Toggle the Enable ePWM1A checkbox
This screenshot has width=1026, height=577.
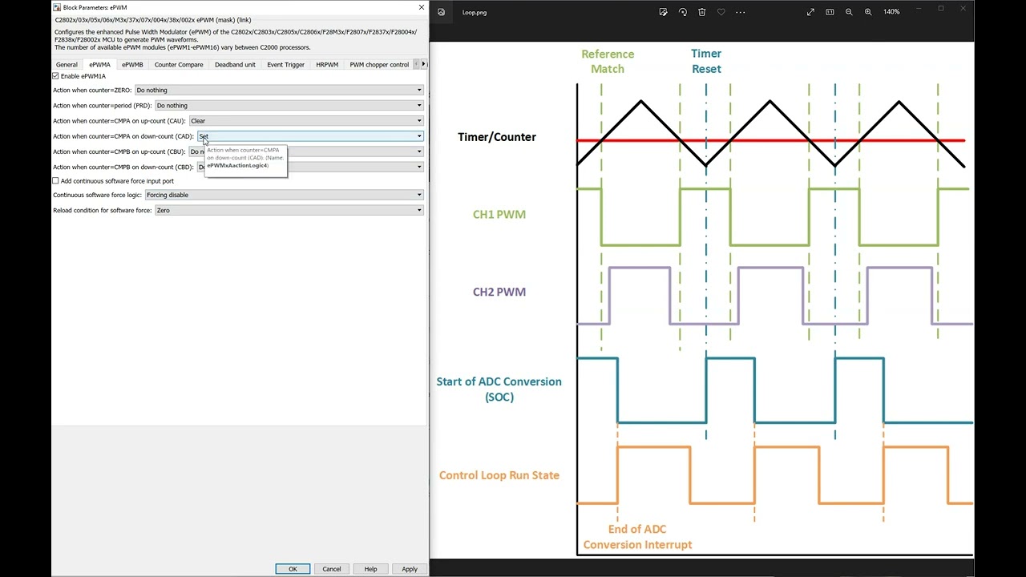(x=55, y=76)
